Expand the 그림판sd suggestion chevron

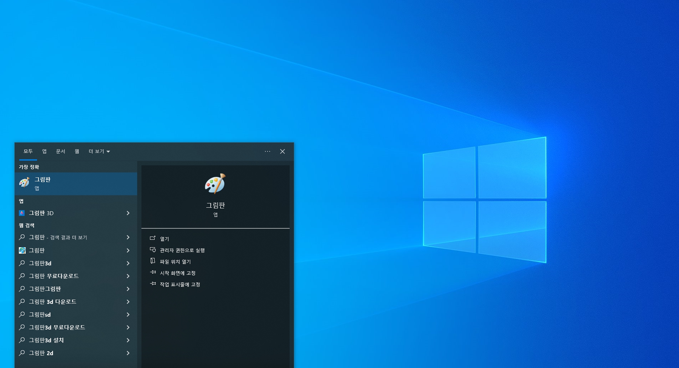point(128,315)
